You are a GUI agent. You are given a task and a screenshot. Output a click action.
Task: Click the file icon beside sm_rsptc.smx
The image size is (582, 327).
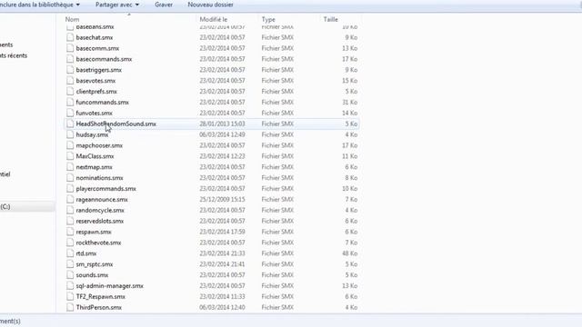pyautogui.click(x=70, y=264)
